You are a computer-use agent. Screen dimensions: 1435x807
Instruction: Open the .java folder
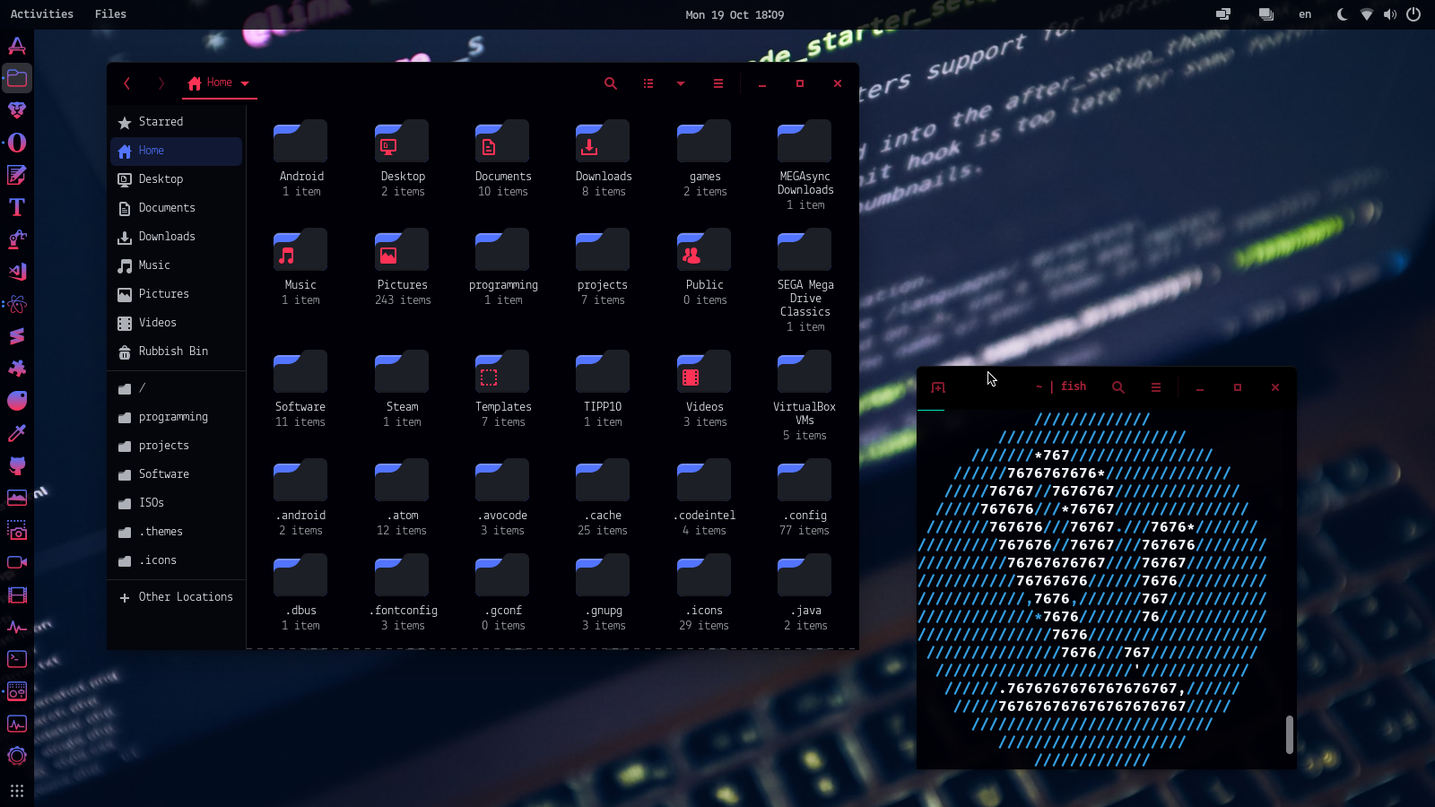point(804,576)
